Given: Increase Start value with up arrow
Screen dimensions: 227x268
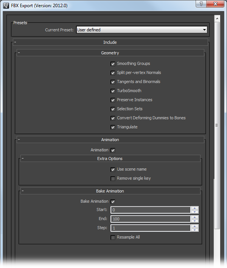Looking at the screenshot, I should tap(195, 208).
